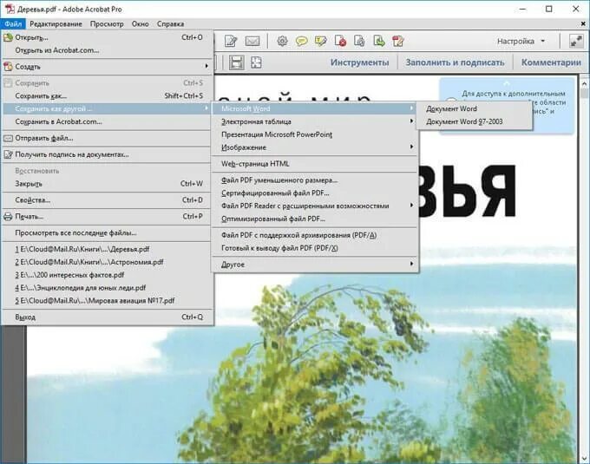
Task: Open the Просмотр menu
Action: coord(107,23)
